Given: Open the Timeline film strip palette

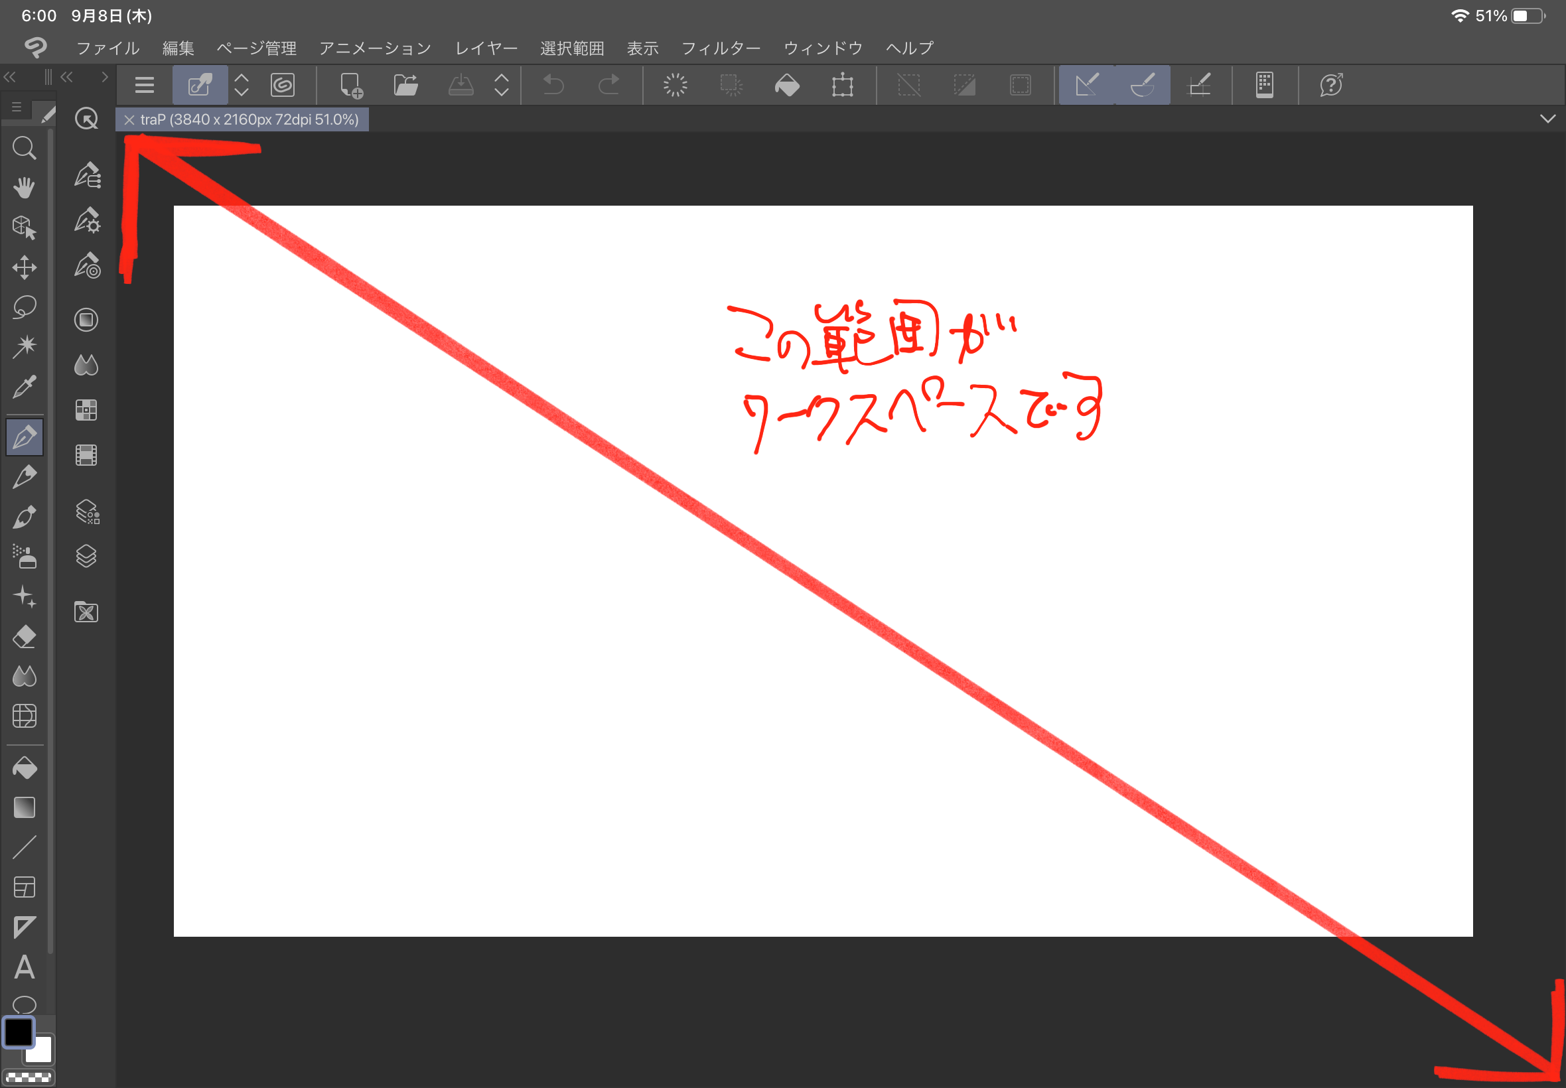Looking at the screenshot, I should [86, 455].
